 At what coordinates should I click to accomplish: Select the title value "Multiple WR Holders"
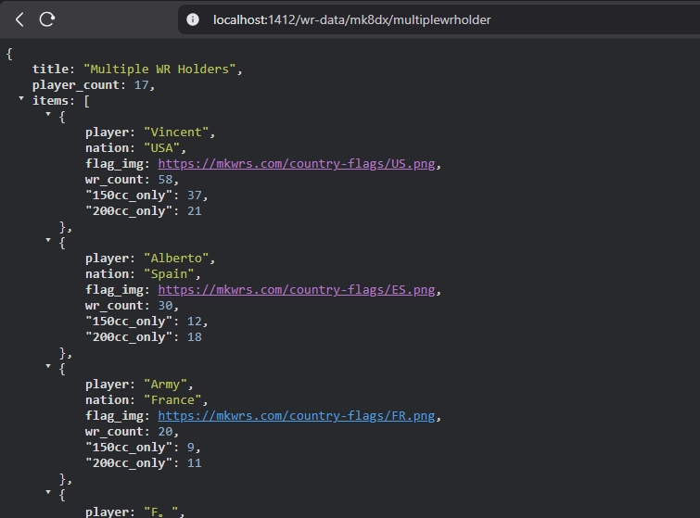[159, 69]
